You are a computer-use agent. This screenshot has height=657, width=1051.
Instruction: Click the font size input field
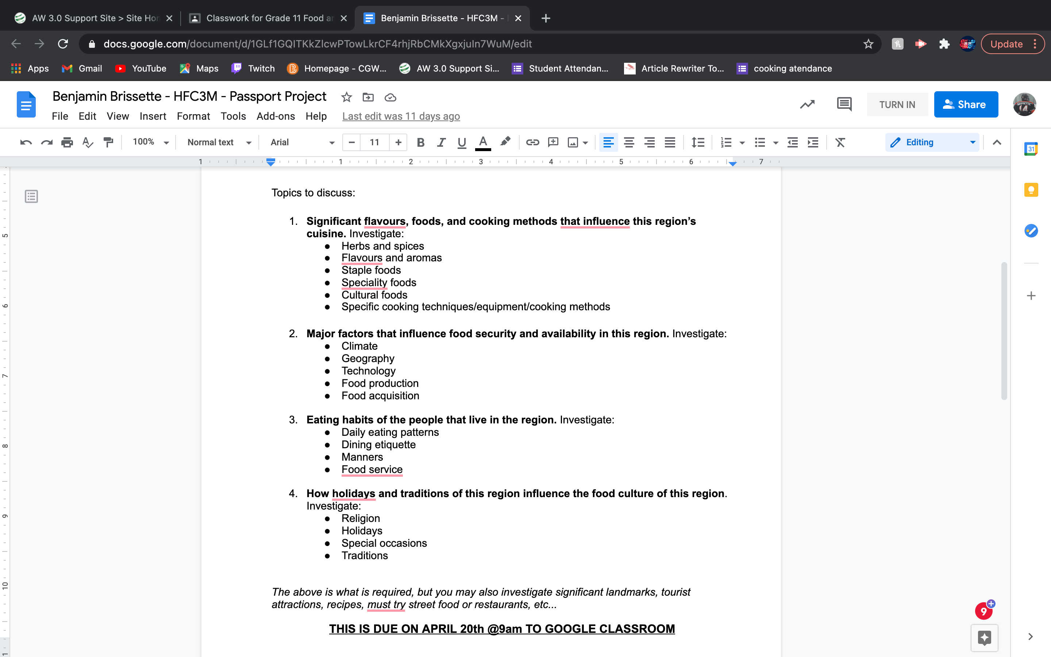coord(374,142)
